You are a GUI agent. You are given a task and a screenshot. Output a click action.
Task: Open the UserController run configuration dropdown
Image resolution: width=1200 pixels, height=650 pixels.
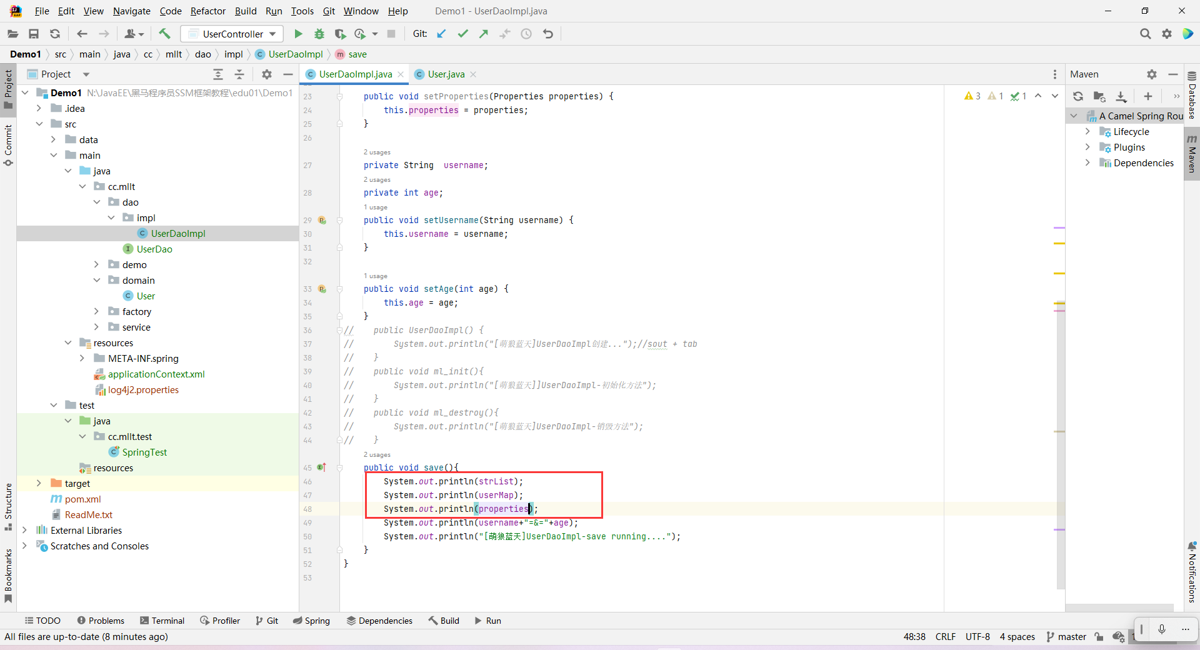click(x=232, y=34)
